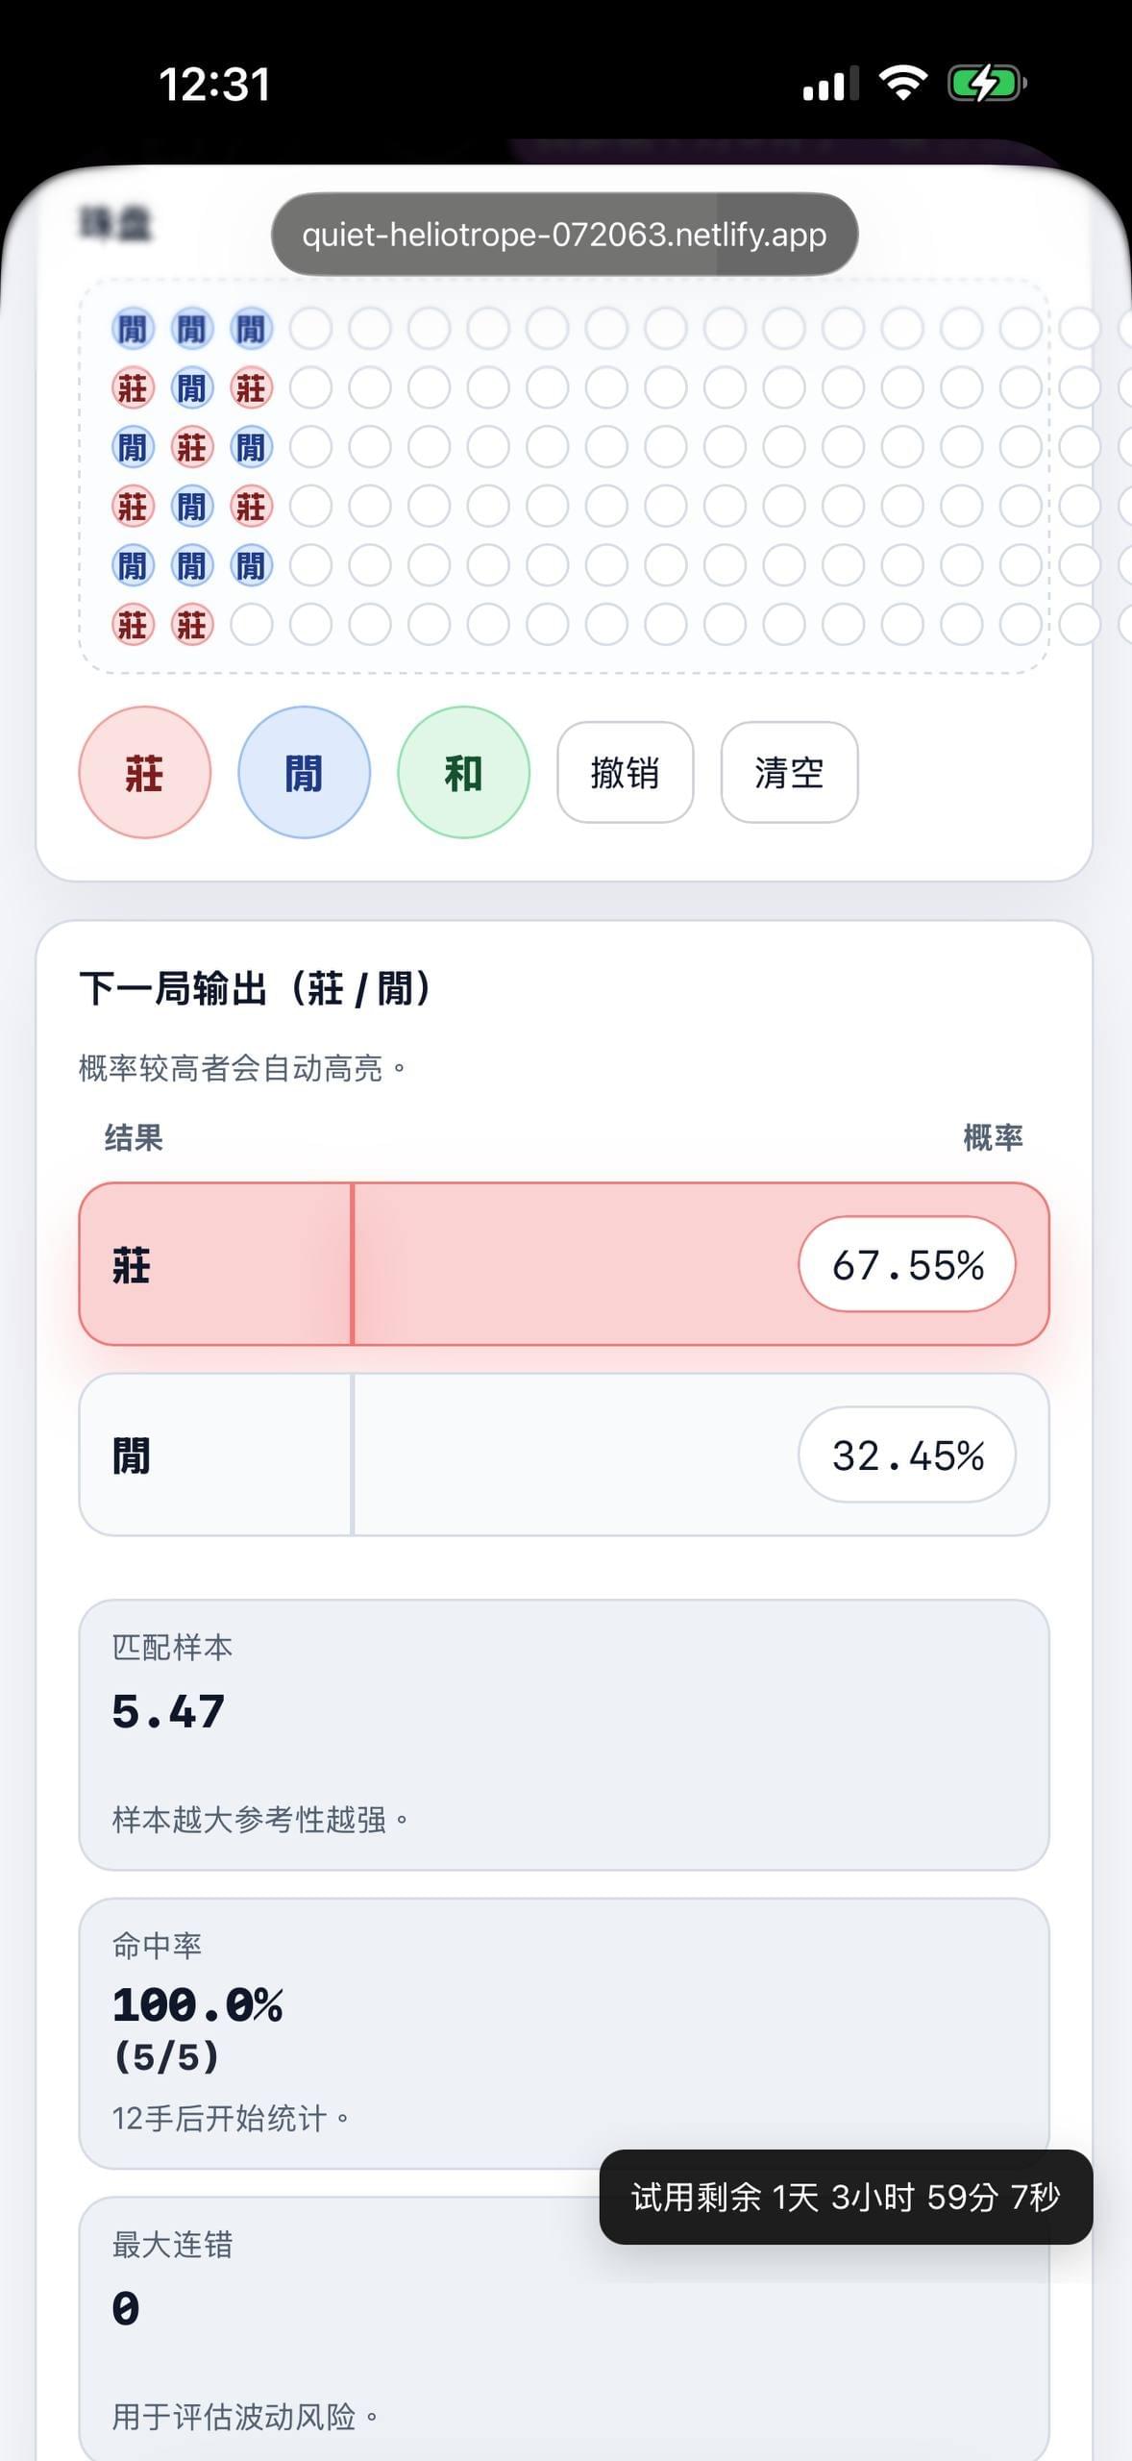This screenshot has width=1132, height=2461.
Task: Click the first 閒 bead in the top row
Action: coord(133,328)
